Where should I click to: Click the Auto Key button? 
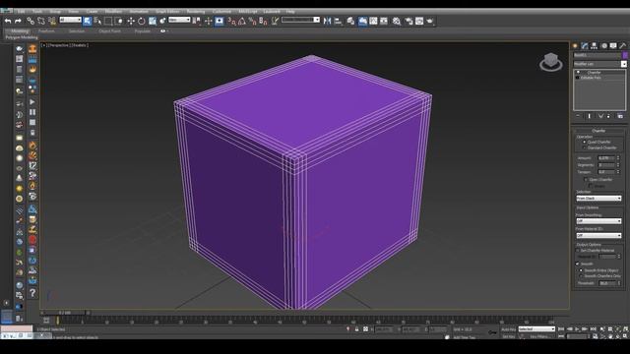tap(508, 329)
